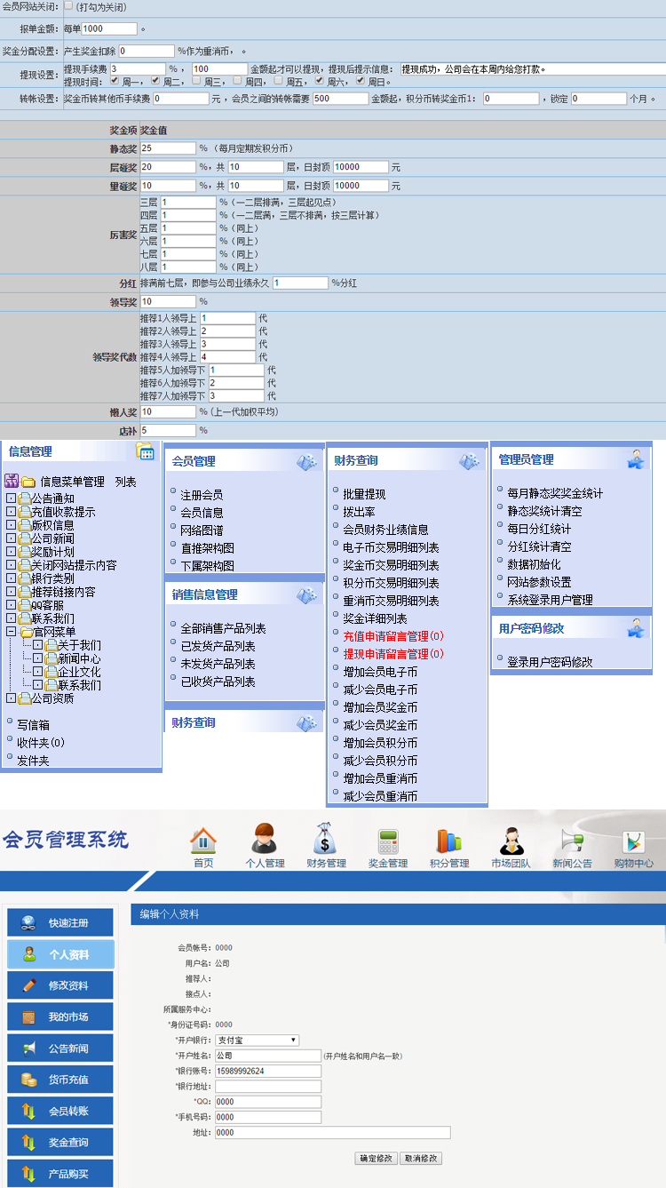The width and height of the screenshot is (666, 1188).
Task: Open the 收件夹(0) link
Action: pos(40,743)
